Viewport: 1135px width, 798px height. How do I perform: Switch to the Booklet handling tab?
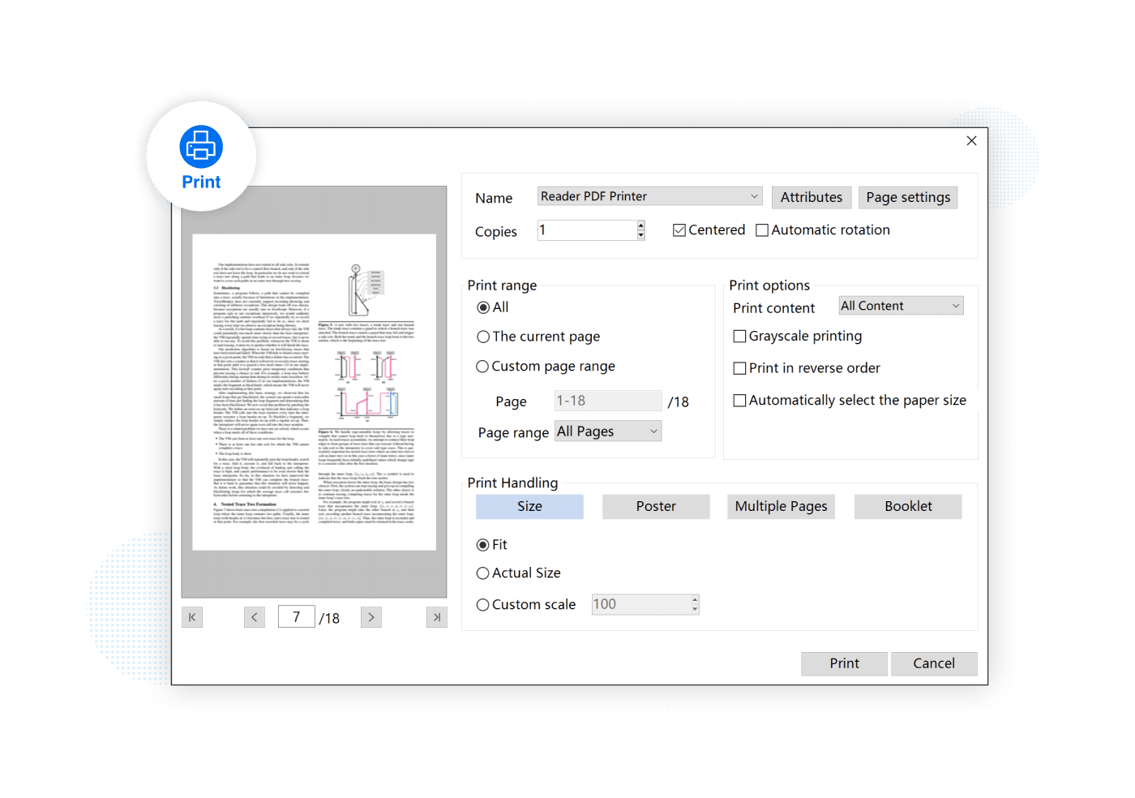click(x=908, y=507)
